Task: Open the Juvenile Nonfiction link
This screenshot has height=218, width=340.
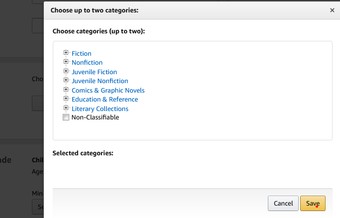Action: [100, 81]
